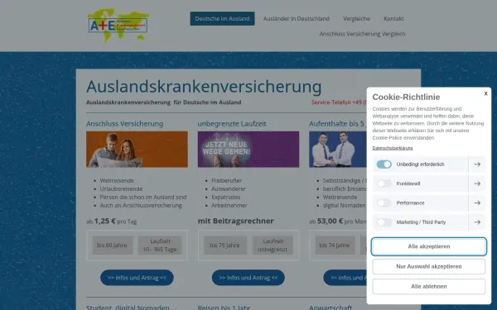Go to the Kontakt page
Screen dimensions: 497x310
pyautogui.click(x=393, y=19)
